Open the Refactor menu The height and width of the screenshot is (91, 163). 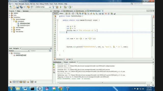(33, 4)
